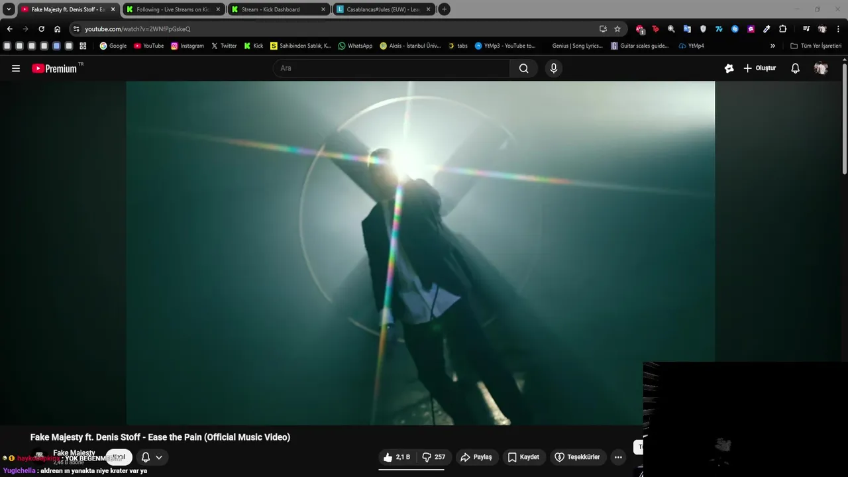Switch to Following - Live Streams Kick tab
848x477 pixels.
[172, 9]
